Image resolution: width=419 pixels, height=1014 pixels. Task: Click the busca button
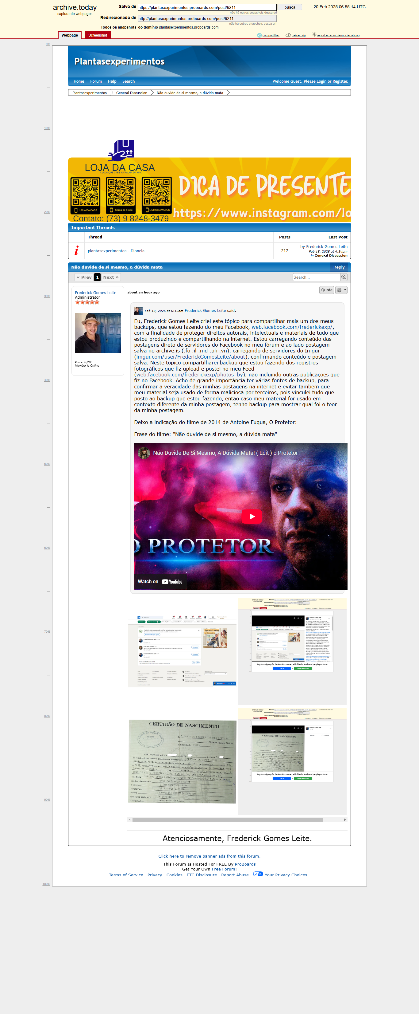(290, 7)
